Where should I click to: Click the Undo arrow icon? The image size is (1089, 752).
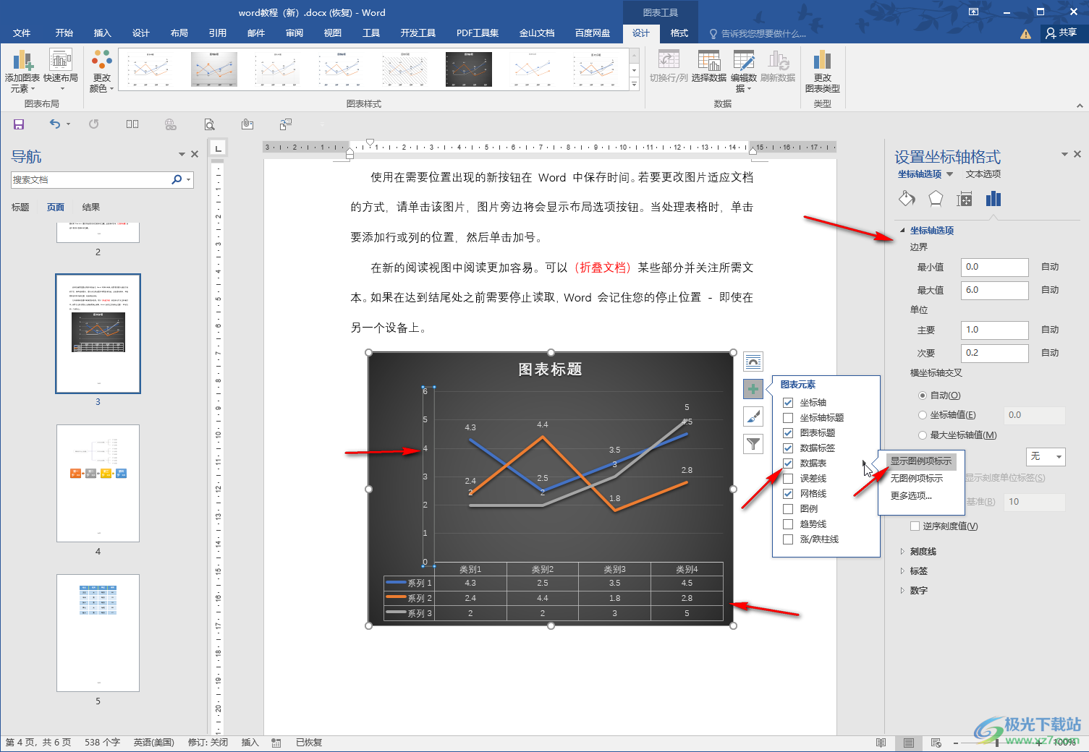55,124
